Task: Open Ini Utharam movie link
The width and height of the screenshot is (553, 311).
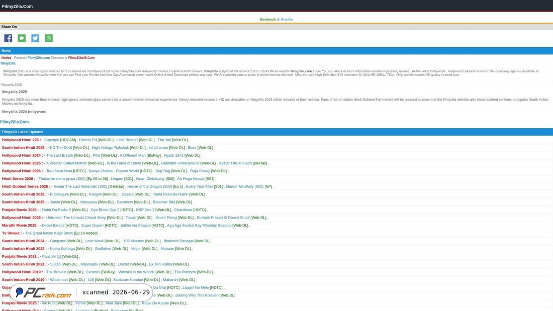Action: pyautogui.click(x=158, y=148)
